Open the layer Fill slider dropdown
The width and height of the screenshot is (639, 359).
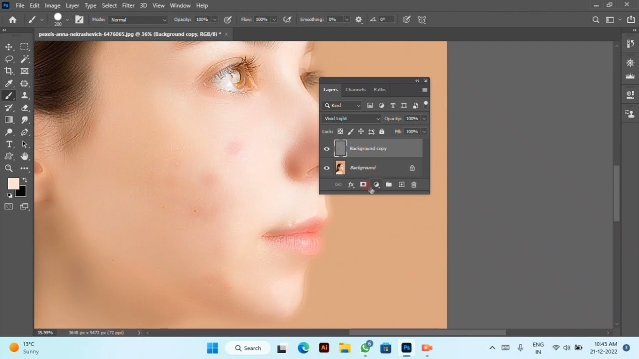coord(424,132)
